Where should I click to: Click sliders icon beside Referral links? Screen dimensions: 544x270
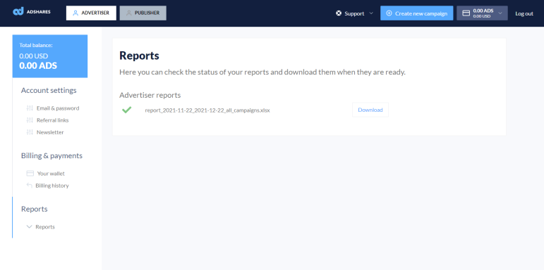[30, 120]
